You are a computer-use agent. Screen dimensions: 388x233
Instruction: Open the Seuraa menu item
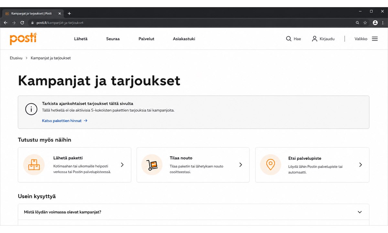tap(113, 39)
